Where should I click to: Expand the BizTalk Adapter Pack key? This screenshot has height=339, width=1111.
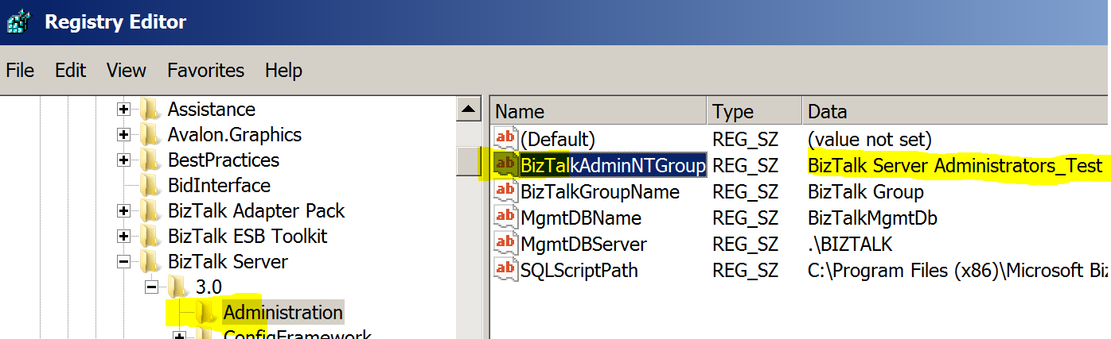123,211
